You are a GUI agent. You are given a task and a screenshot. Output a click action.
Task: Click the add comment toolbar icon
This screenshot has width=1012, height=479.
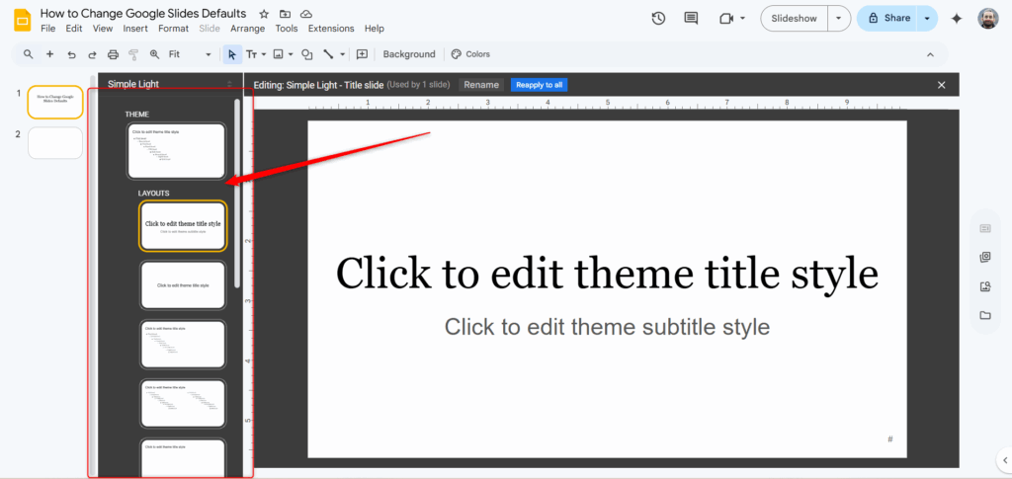pos(362,54)
